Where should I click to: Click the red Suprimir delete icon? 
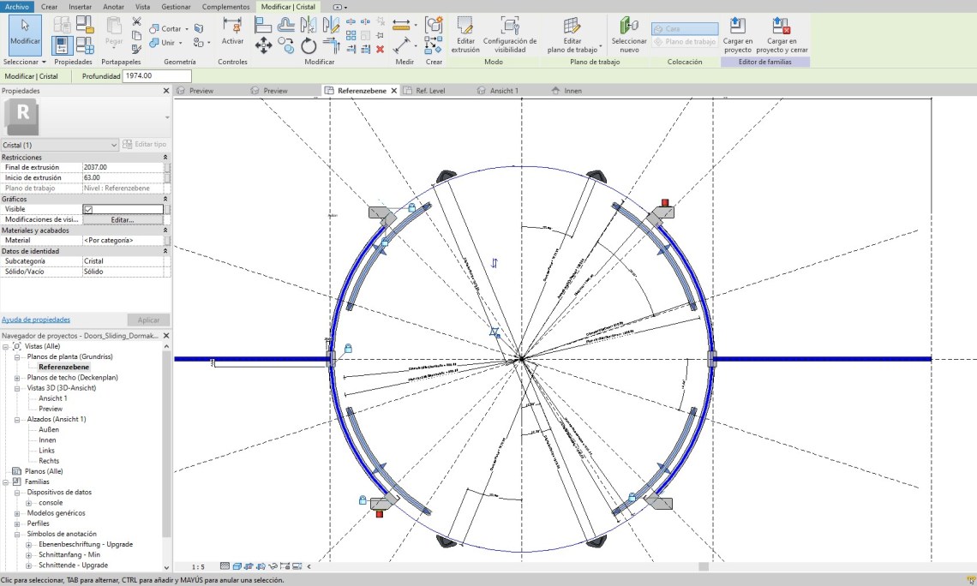(381, 50)
